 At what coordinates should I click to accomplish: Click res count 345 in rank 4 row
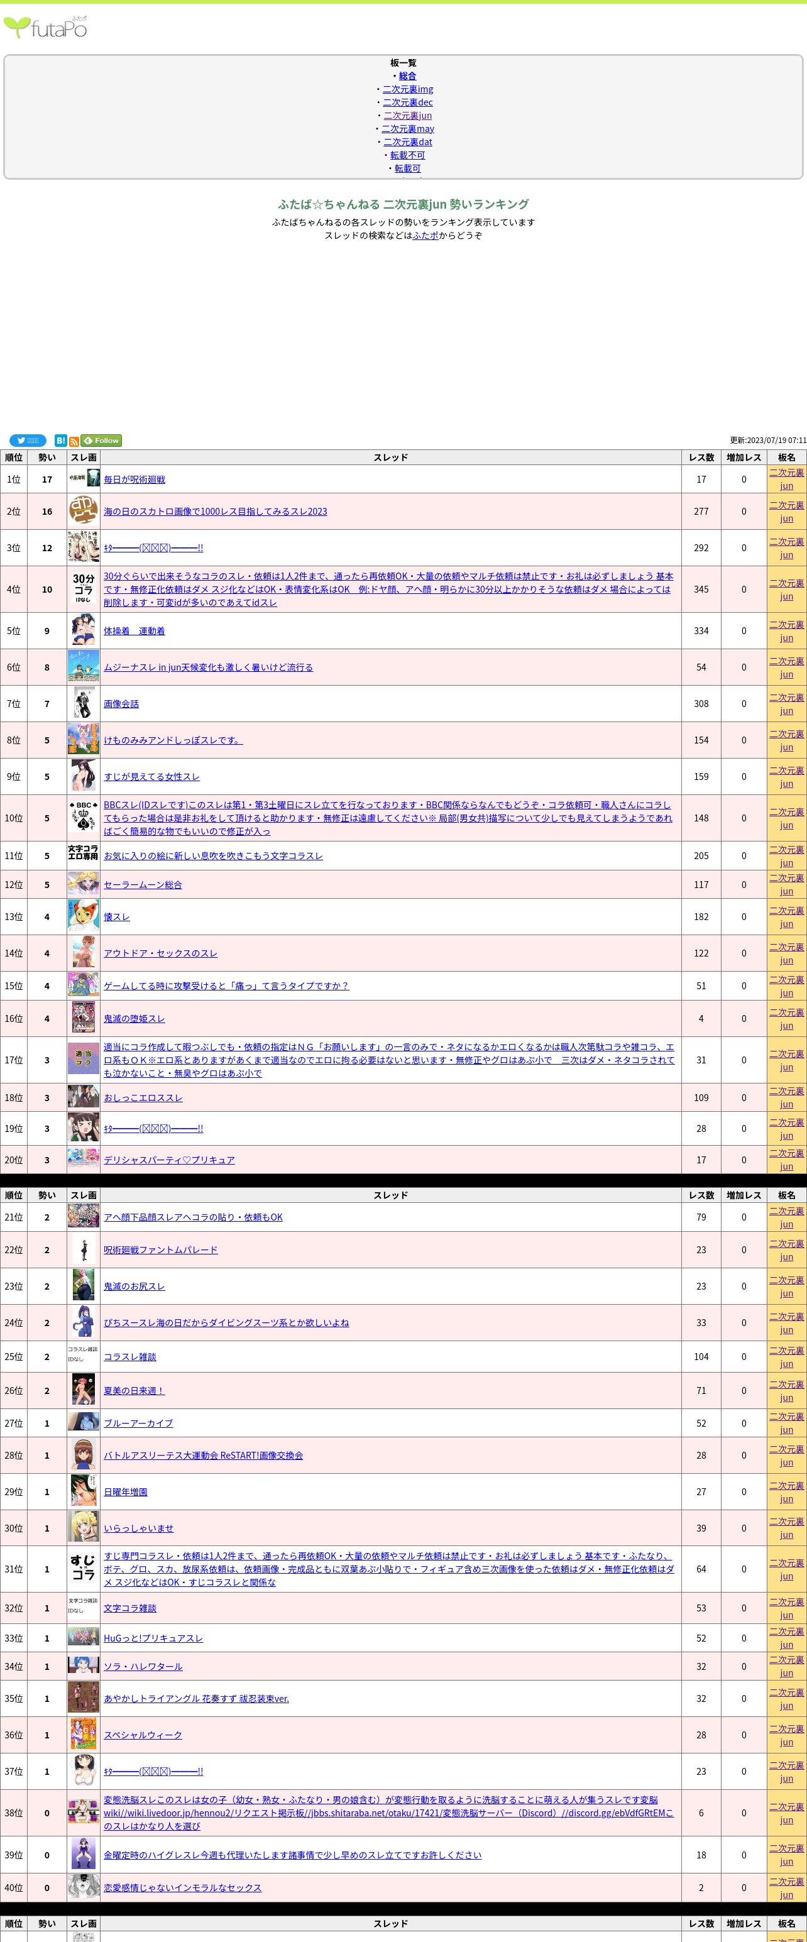point(701,590)
